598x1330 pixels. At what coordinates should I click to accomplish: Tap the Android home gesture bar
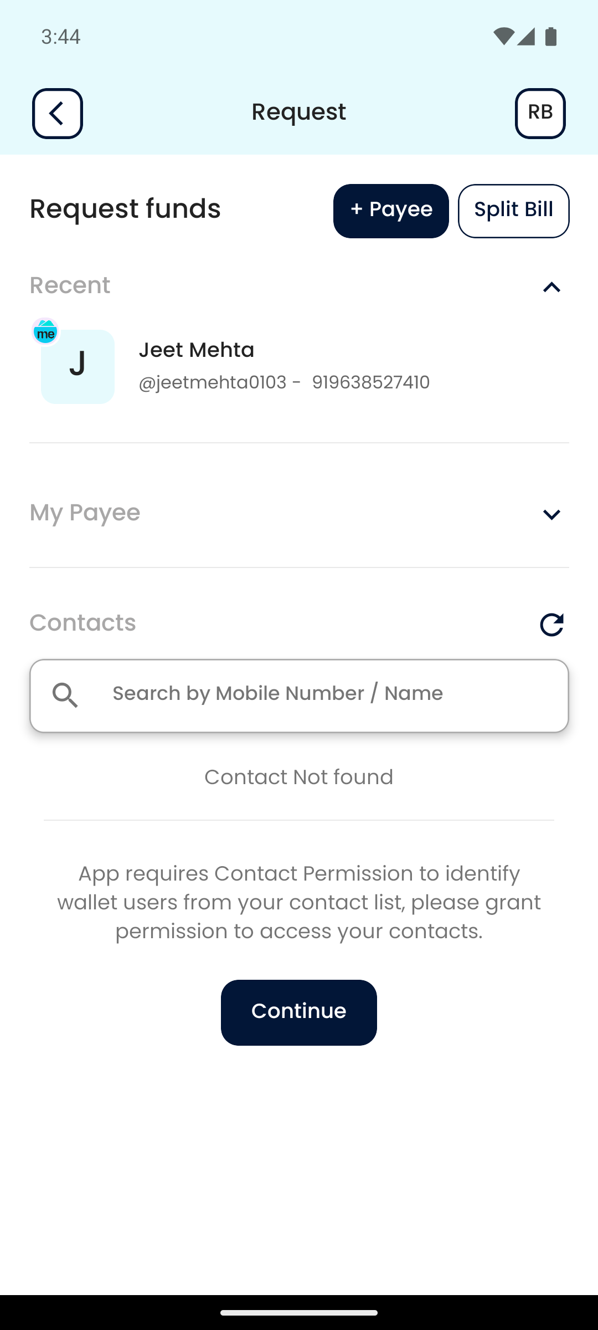pos(299,1312)
